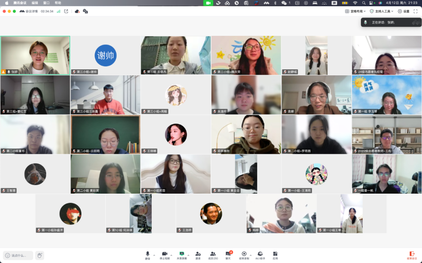Image resolution: width=422 pixels, height=263 pixels.
Task: Click the 4月12日 周六 21:23 clock
Action: (402, 3)
